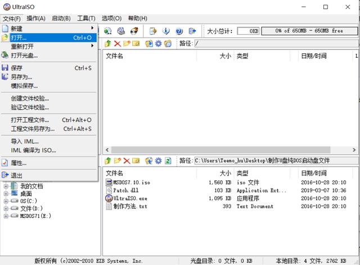Click the new folder icon in image toolbar
Viewport: 360px width, 265px height.
127,43
